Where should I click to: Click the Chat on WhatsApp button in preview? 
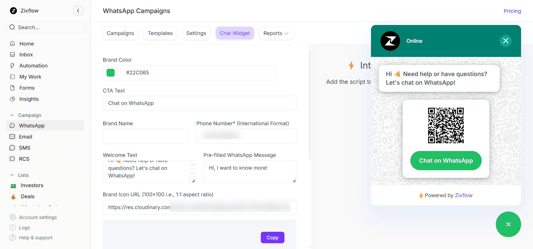(446, 160)
